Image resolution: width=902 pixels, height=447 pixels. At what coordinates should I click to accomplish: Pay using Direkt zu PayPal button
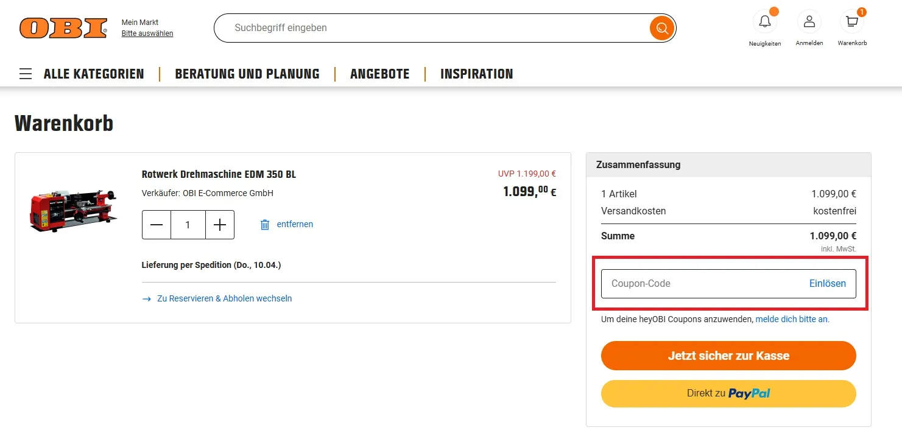pyautogui.click(x=728, y=393)
